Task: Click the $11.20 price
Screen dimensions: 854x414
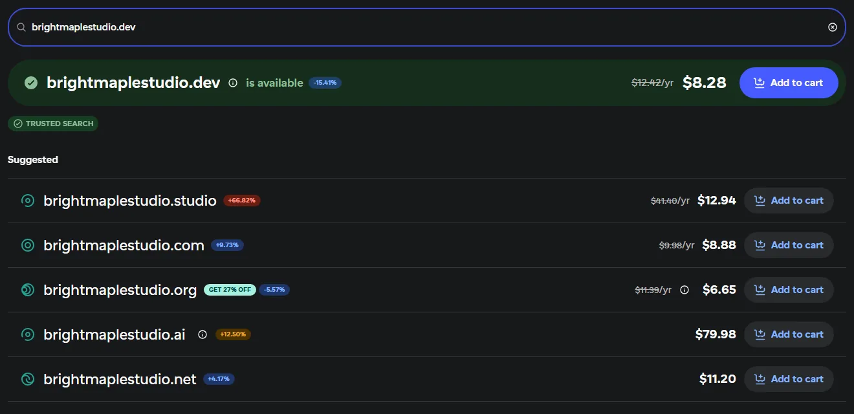Action: 717,379
